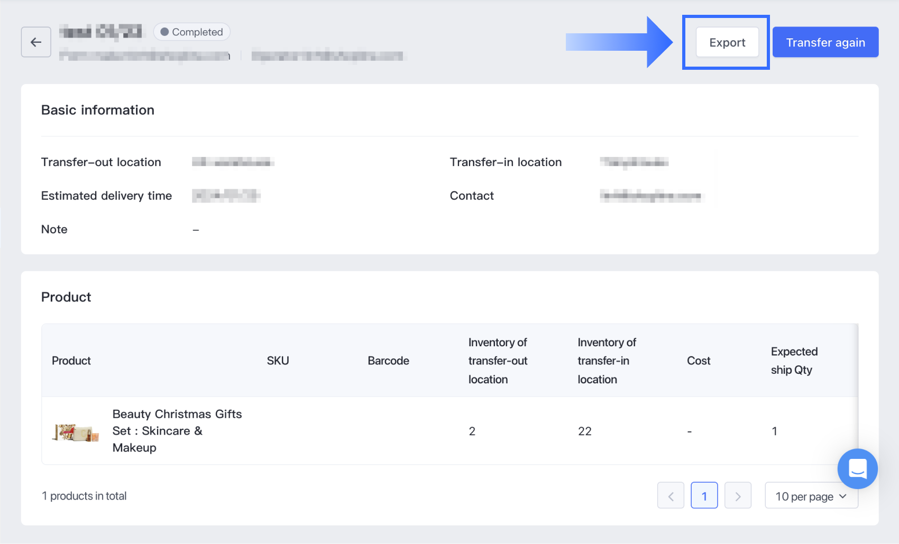Click the blurred Transfer-out location value
Image resolution: width=899 pixels, height=544 pixels.
pyautogui.click(x=233, y=162)
